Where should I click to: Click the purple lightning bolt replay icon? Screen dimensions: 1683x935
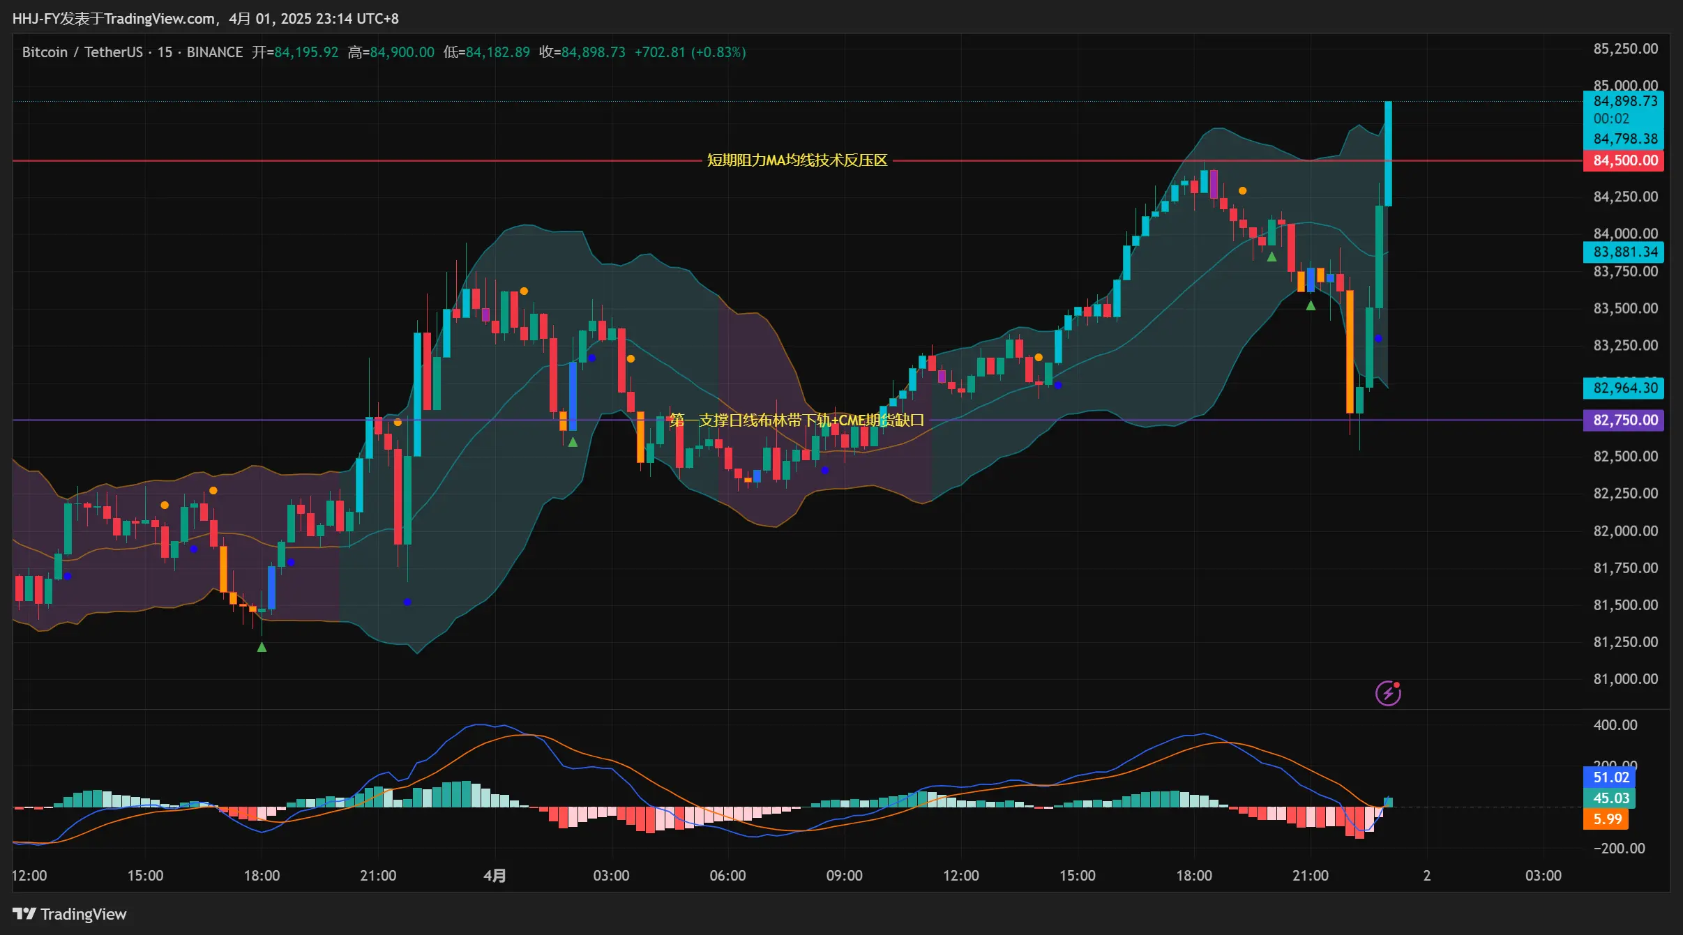(x=1387, y=694)
